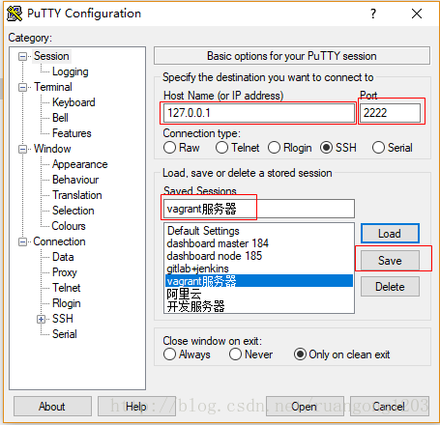The height and width of the screenshot is (425, 440).
Task: Open the Connection category
Action: [59, 241]
